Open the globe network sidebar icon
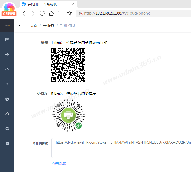This screenshot has width=191, height=172. point(7,99)
